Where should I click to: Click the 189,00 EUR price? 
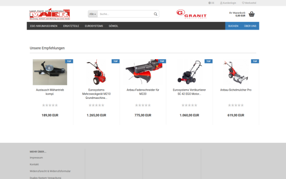pos(50,115)
